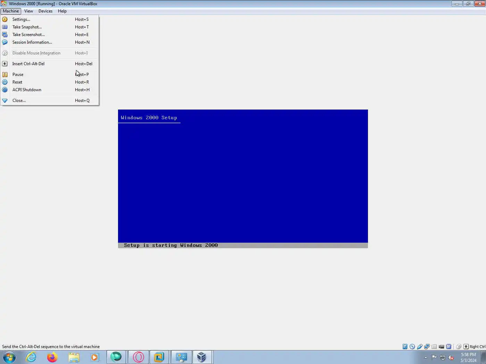Open Windows Explorer from the taskbar
The height and width of the screenshot is (364, 486).
pyautogui.click(x=74, y=357)
